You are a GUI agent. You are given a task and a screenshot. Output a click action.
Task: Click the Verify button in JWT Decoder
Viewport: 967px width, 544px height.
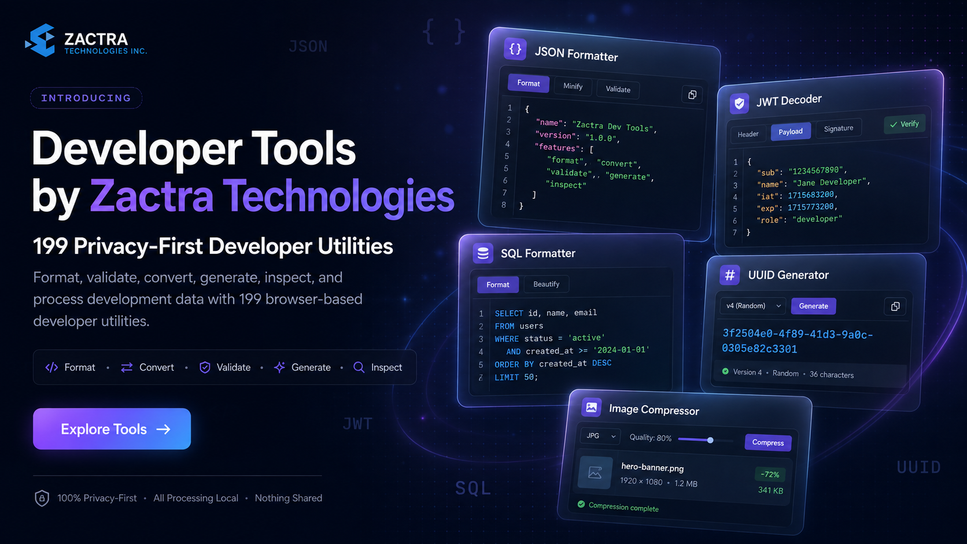(x=905, y=124)
